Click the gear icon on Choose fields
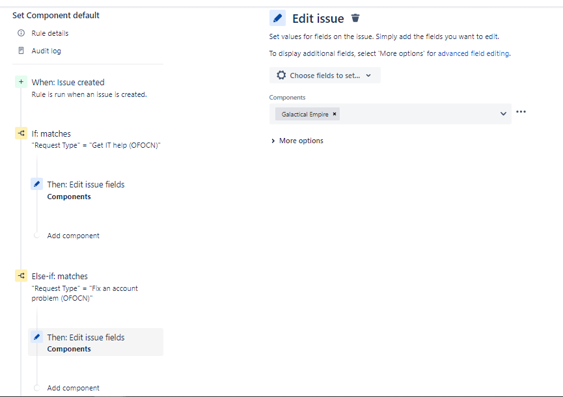 point(281,75)
